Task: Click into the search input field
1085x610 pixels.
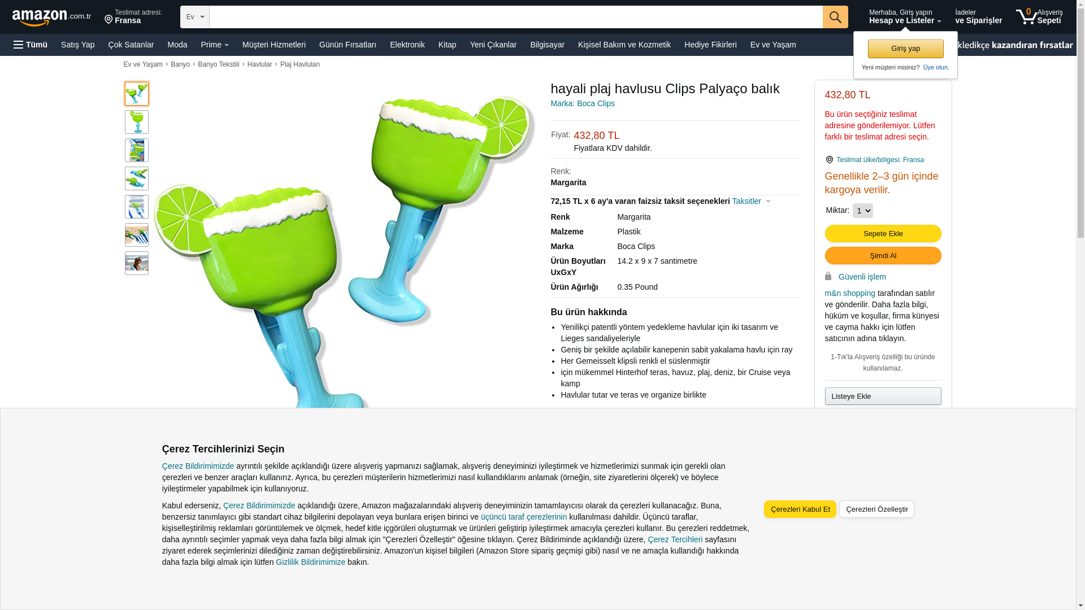Action: coord(516,17)
